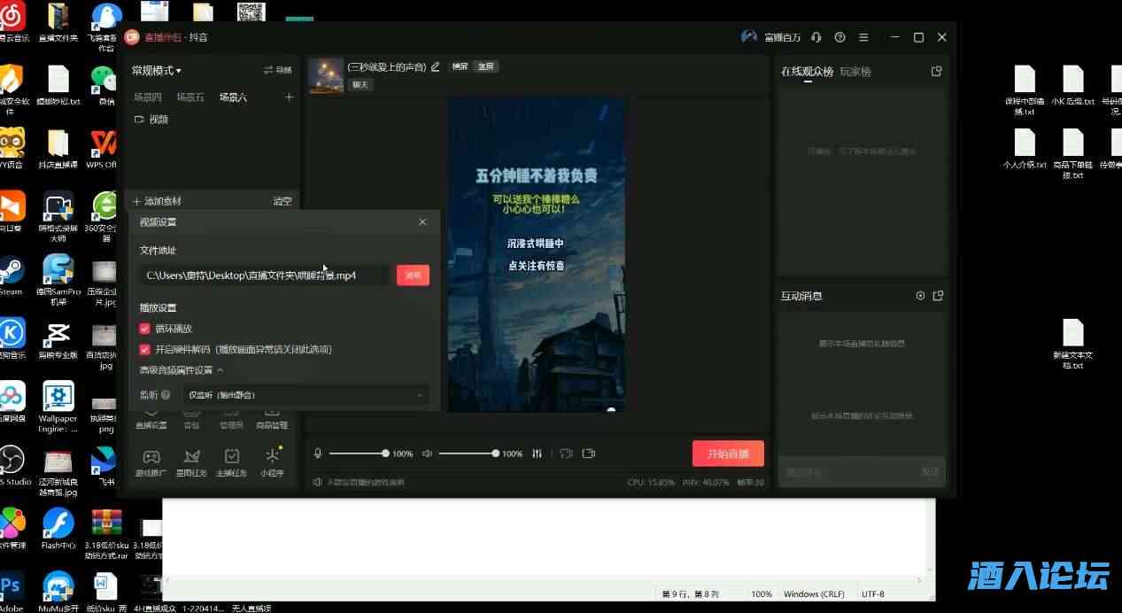Click 浏览 to browse for a video file
Viewport: 1122px width, 613px height.
coord(412,275)
